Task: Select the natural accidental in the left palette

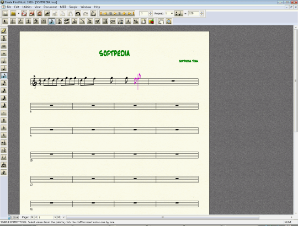Action: tap(4, 135)
